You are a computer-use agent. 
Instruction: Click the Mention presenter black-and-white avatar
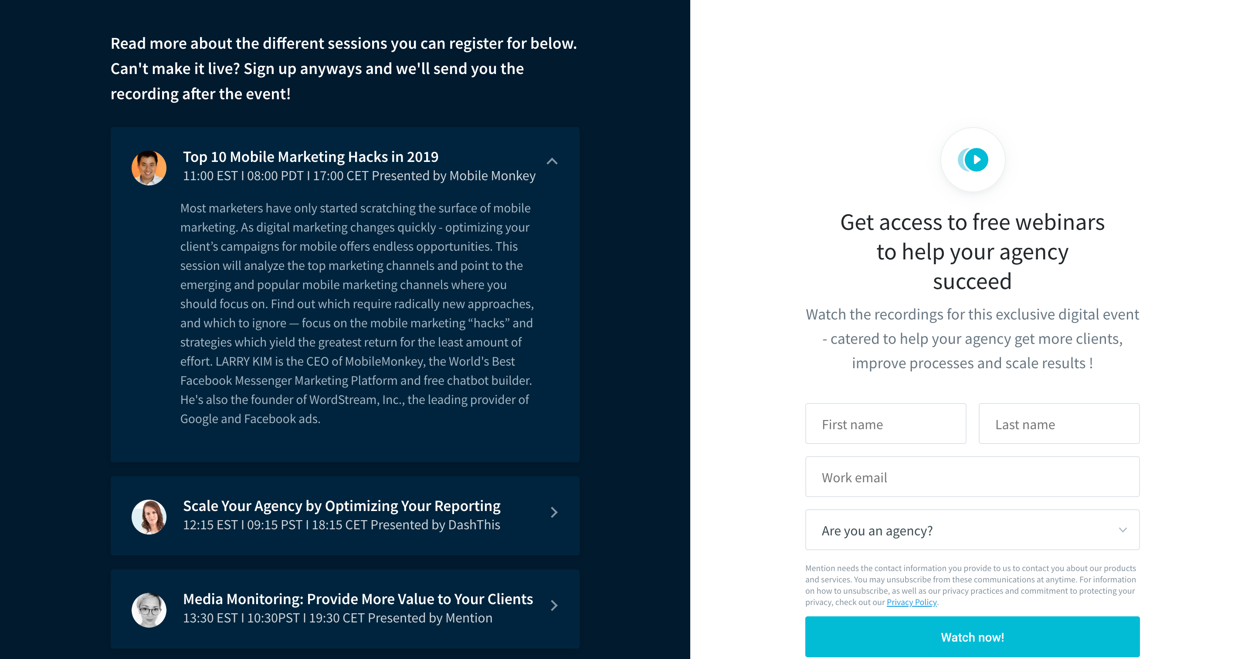(x=149, y=609)
